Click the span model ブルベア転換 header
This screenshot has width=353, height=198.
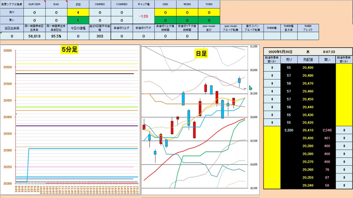pos(231,28)
